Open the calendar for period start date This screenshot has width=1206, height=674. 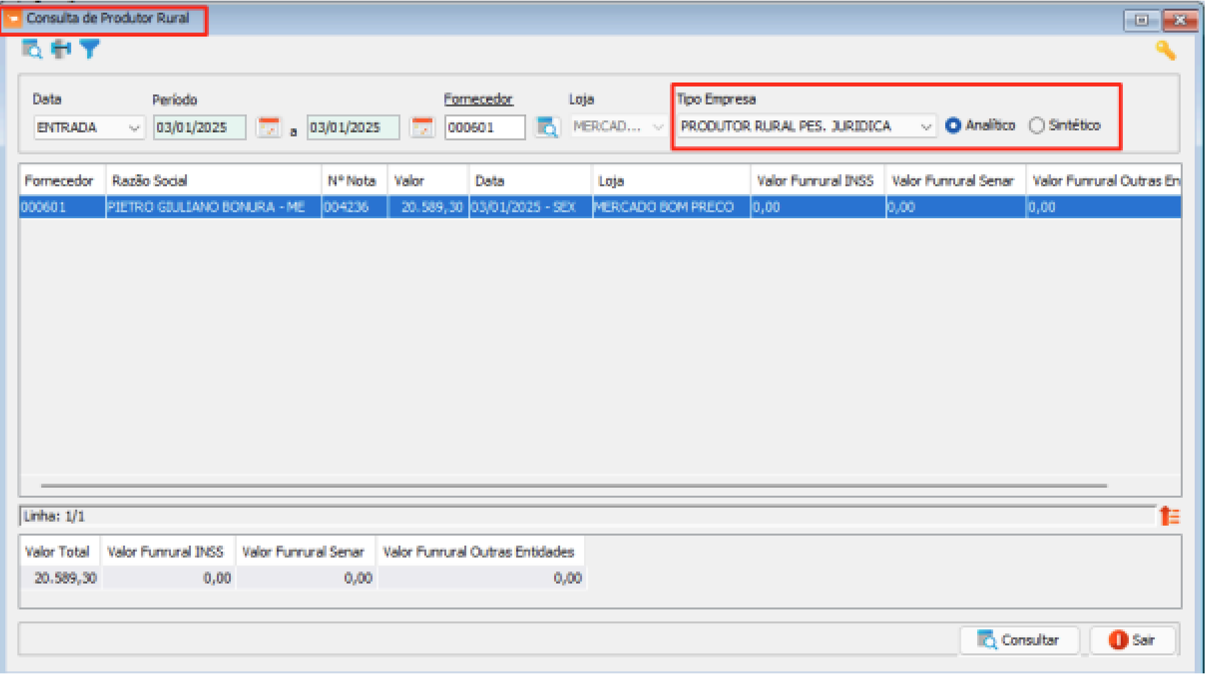click(x=269, y=127)
